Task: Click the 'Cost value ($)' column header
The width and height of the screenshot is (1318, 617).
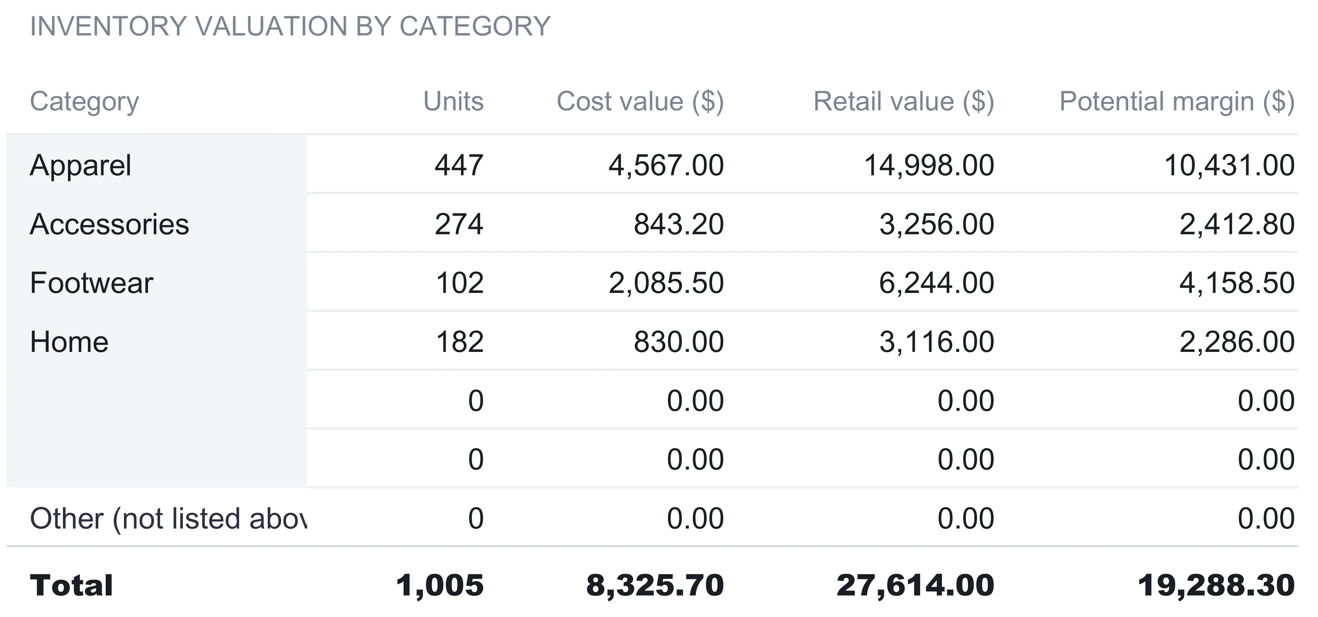Action: 640,101
